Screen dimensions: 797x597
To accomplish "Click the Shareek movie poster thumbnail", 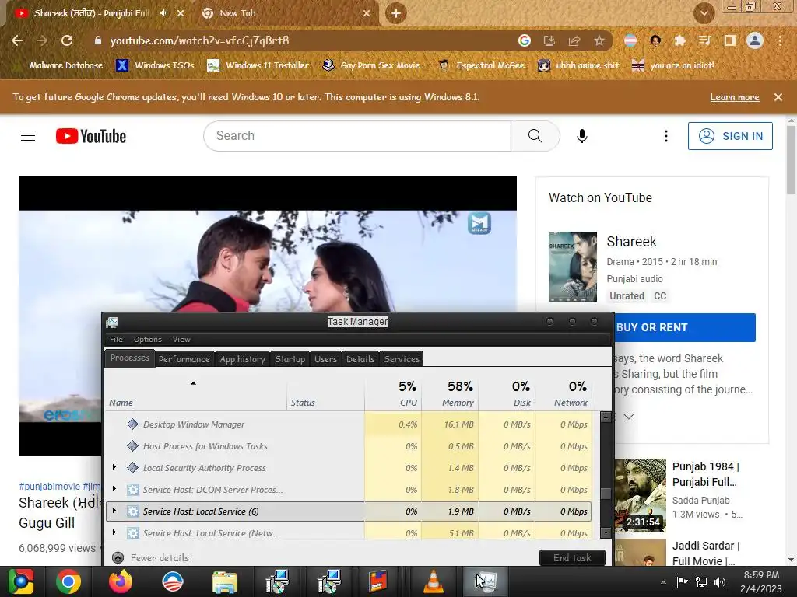I will tap(572, 267).
